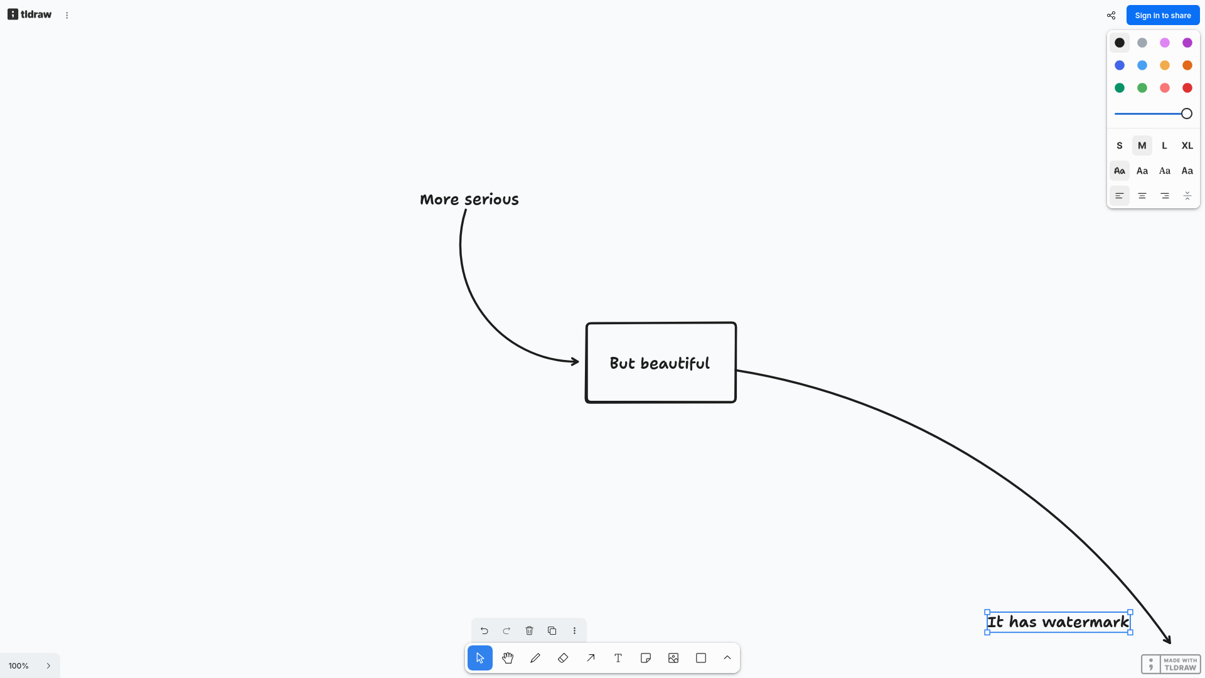Open the page menu beside tldraw logo
Screen dimensions: 1205x678
coord(67,15)
